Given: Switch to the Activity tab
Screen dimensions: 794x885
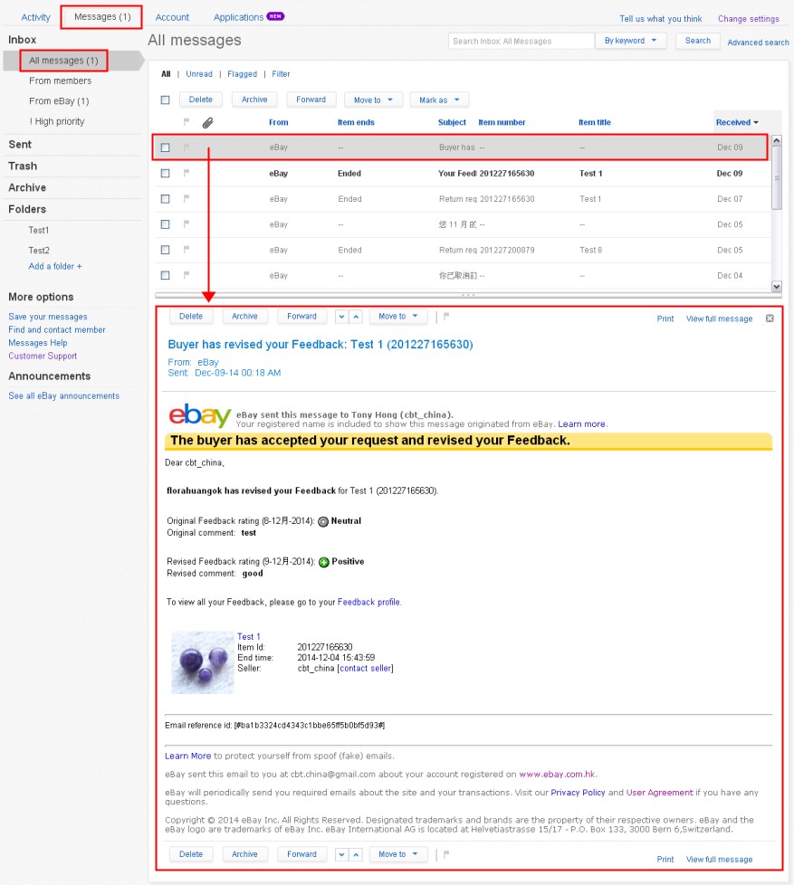Looking at the screenshot, I should click(x=35, y=16).
